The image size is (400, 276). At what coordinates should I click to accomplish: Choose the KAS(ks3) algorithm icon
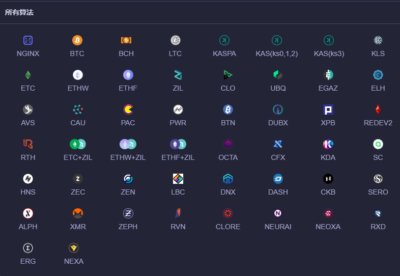coord(329,40)
